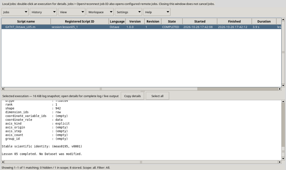
Task: Click log pane vertical scrollbar down arrow
Action: pos(283,159)
